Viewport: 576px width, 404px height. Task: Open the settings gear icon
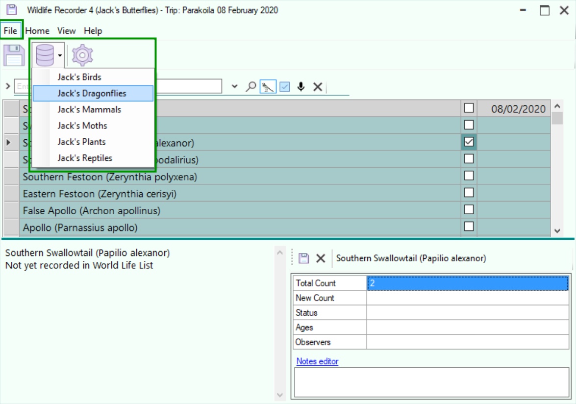(x=82, y=55)
